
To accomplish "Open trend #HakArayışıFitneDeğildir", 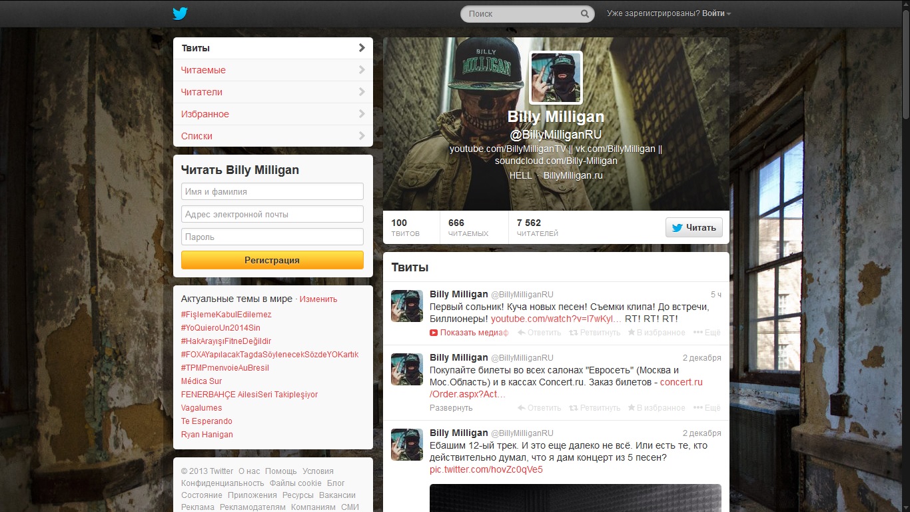I will [x=227, y=341].
